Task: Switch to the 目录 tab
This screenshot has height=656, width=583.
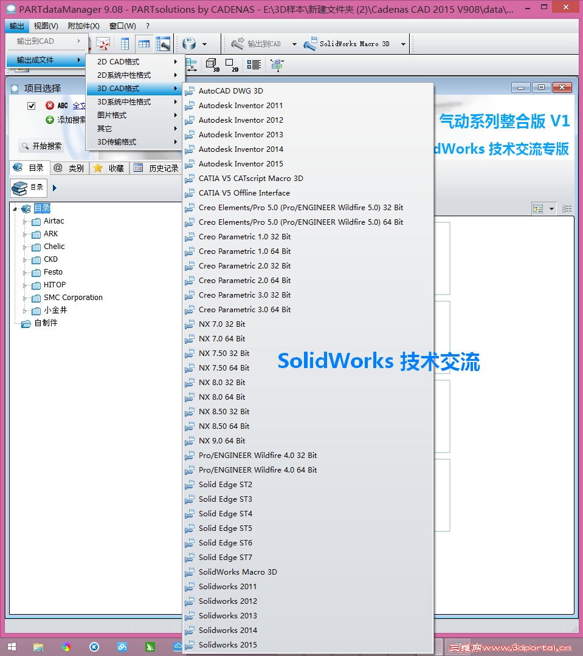Action: pyautogui.click(x=29, y=168)
